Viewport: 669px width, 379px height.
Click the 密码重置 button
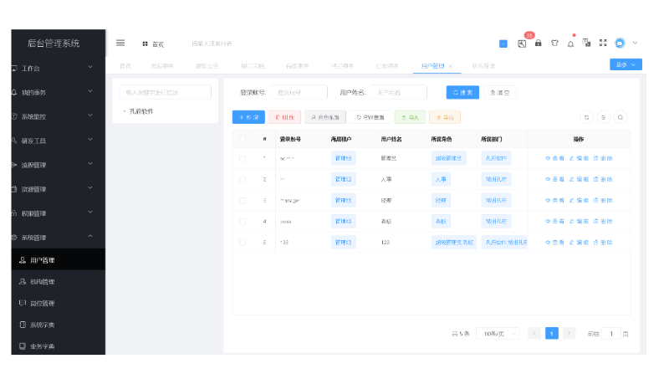[370, 117]
